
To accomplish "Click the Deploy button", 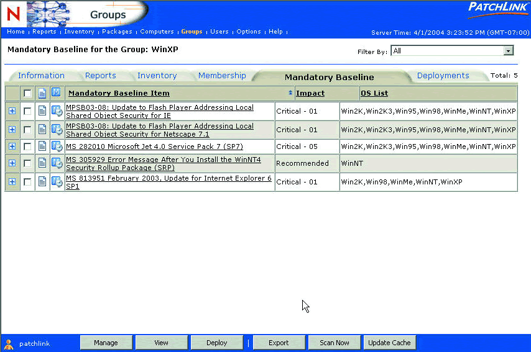I will tap(217, 343).
